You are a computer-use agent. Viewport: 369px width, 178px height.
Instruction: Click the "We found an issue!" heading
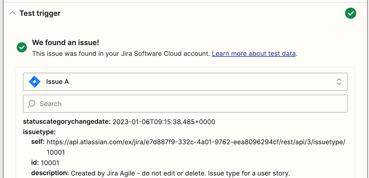65,43
